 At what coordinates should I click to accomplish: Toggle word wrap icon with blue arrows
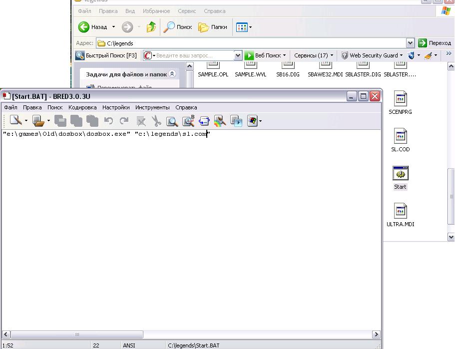point(204,121)
